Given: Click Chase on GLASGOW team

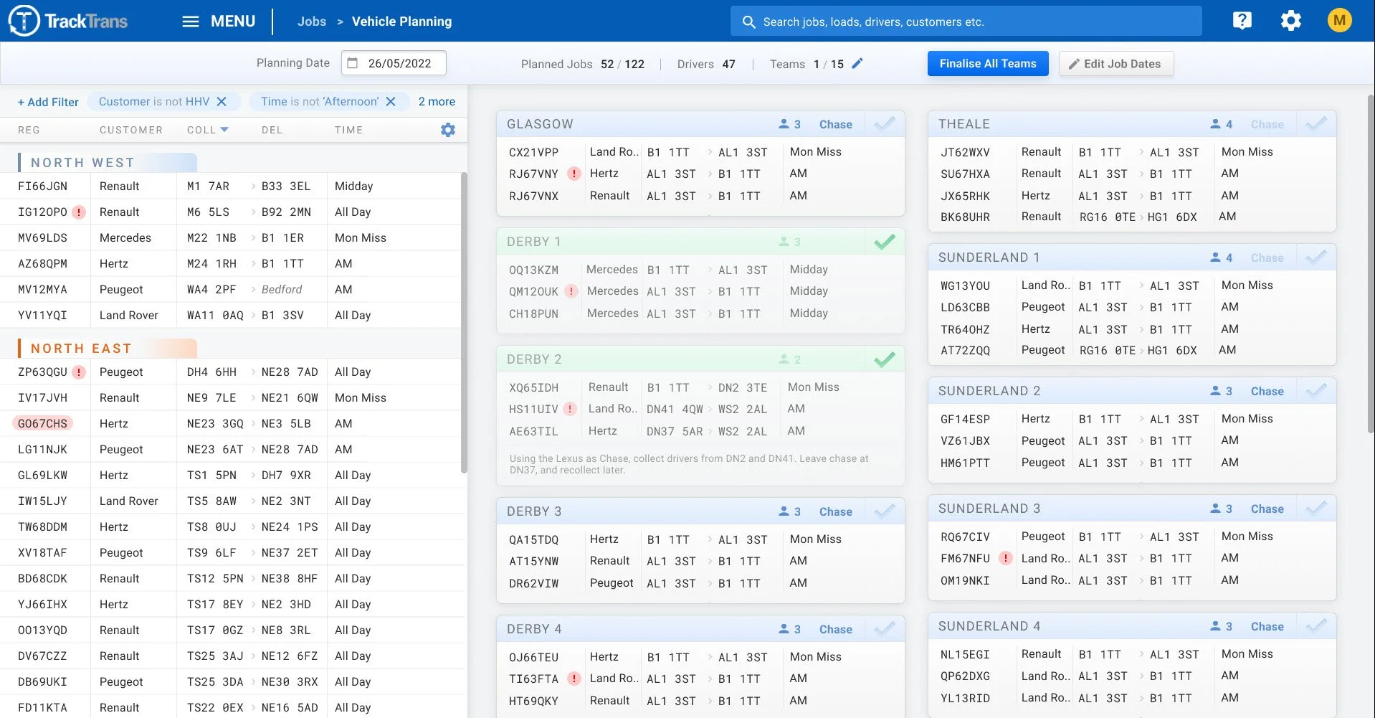Looking at the screenshot, I should point(835,124).
